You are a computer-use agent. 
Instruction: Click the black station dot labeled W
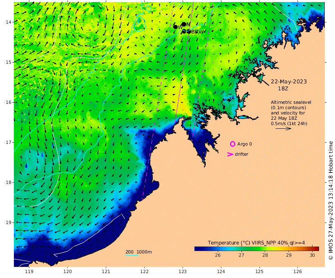[x=175, y=27]
